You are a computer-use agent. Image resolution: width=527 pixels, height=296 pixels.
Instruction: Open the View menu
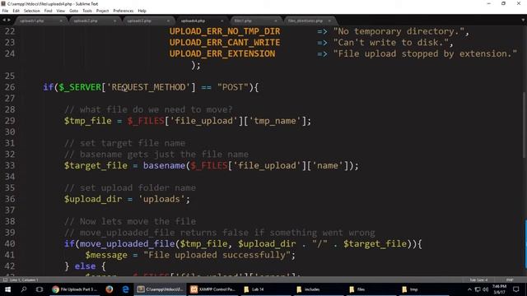pos(60,11)
